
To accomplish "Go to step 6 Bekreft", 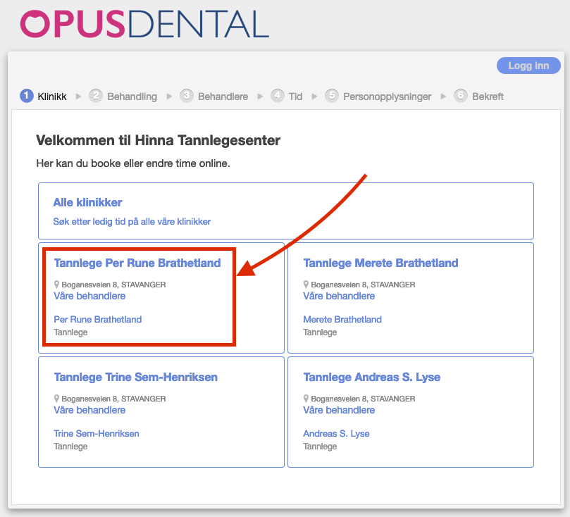I will point(478,96).
